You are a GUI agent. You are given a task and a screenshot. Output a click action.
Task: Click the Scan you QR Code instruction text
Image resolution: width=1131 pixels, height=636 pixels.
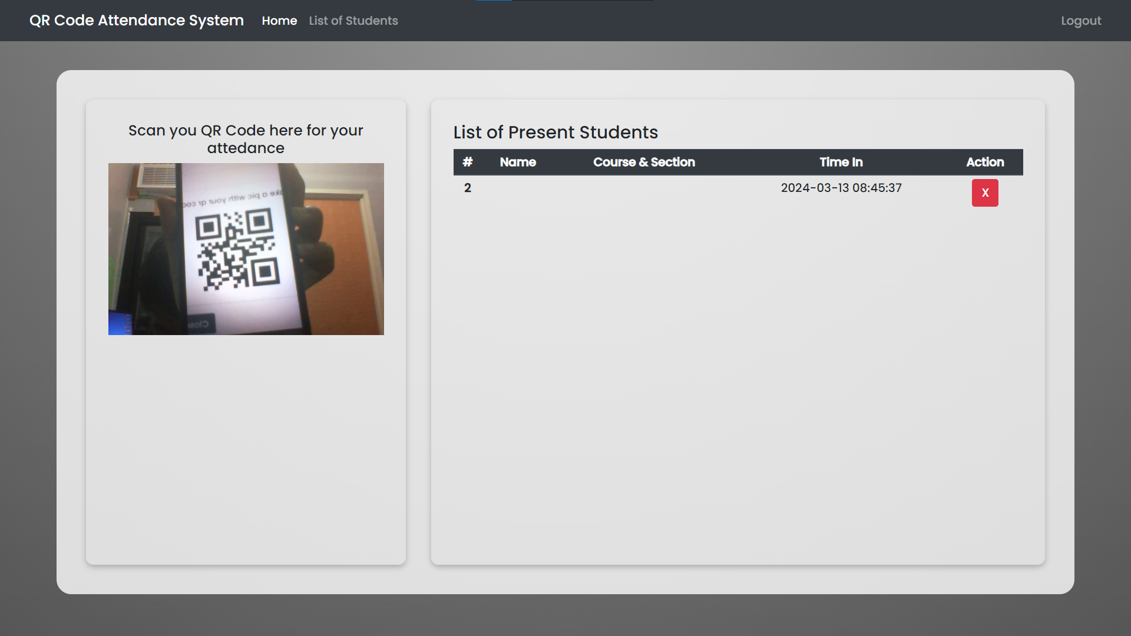pyautogui.click(x=246, y=139)
